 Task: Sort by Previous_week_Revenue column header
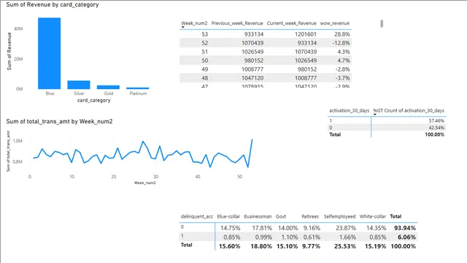237,23
